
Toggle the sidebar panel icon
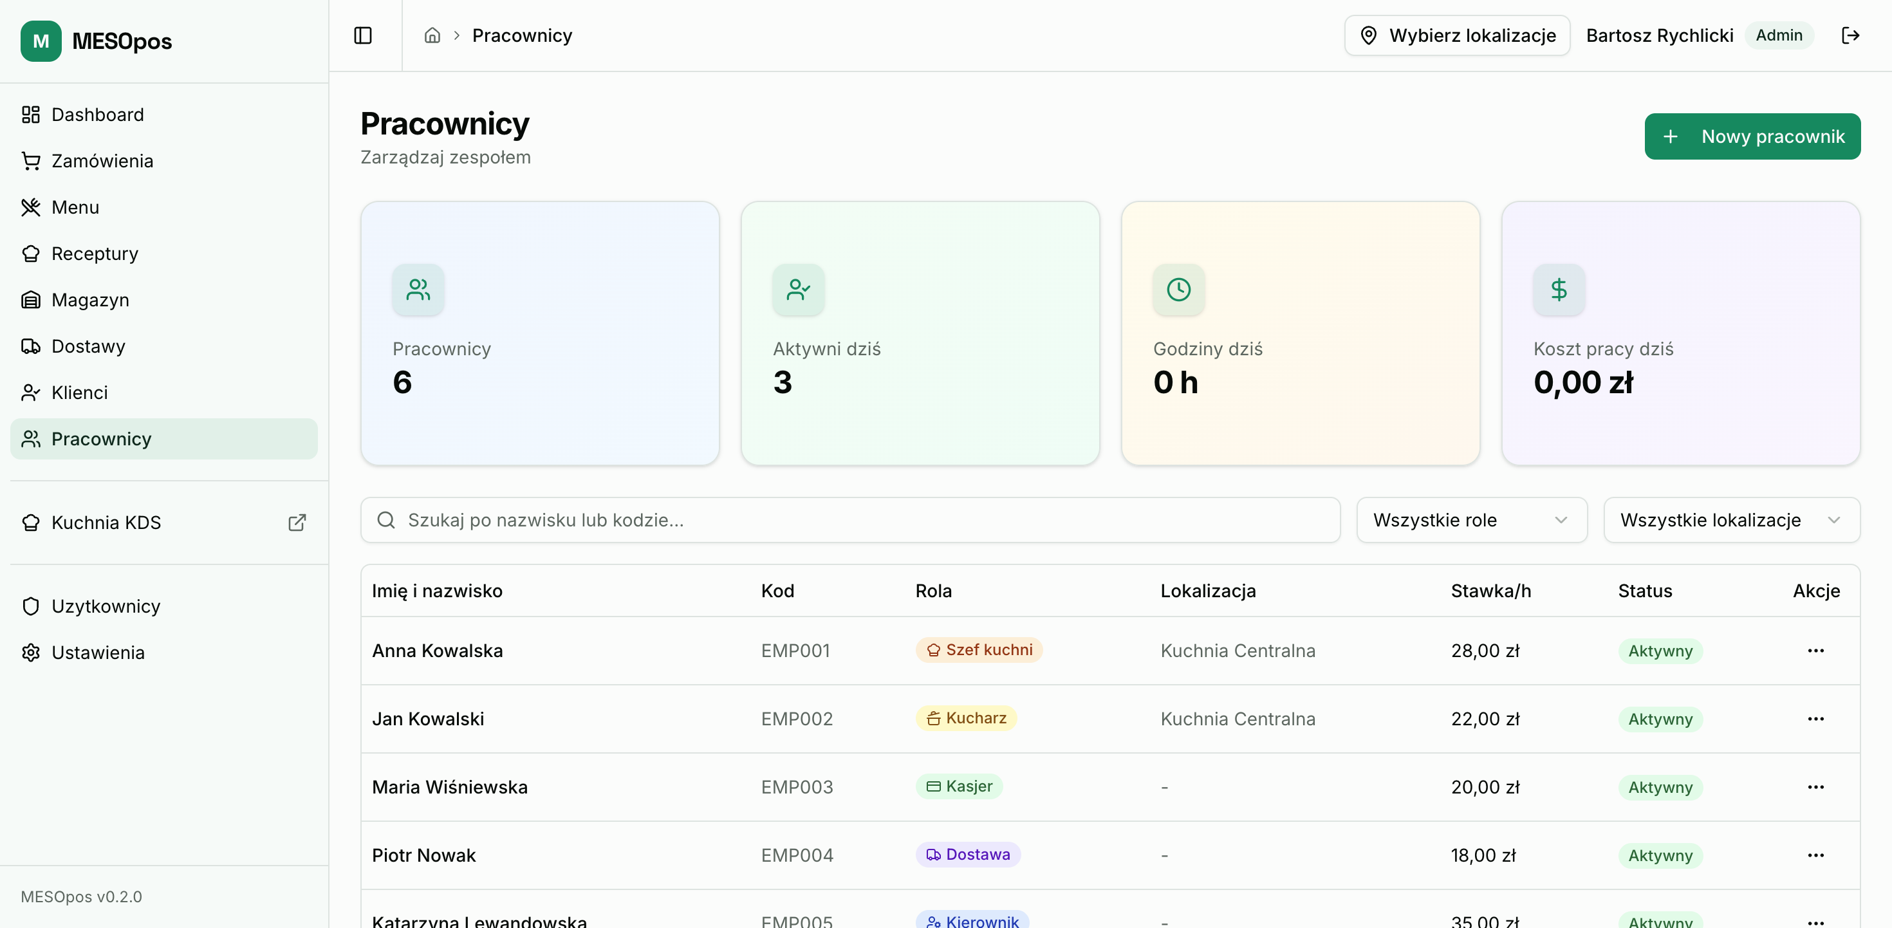tap(363, 35)
